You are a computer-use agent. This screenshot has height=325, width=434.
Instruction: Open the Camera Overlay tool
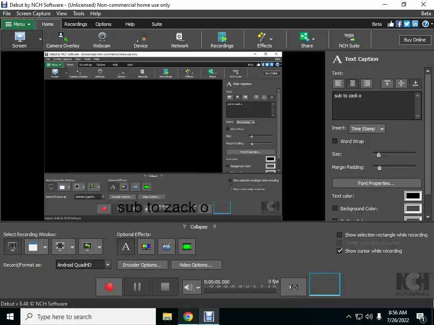point(63,40)
